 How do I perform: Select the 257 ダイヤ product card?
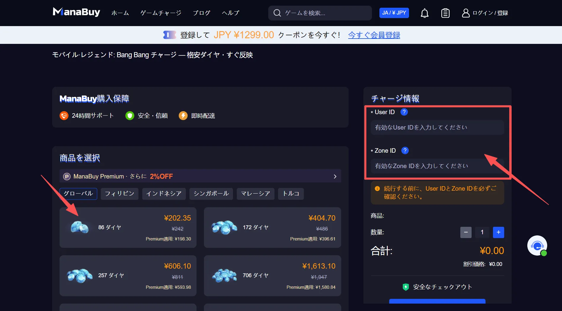(128, 276)
